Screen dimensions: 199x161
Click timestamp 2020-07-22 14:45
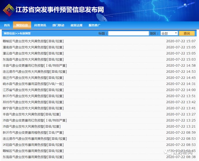coord(181,78)
